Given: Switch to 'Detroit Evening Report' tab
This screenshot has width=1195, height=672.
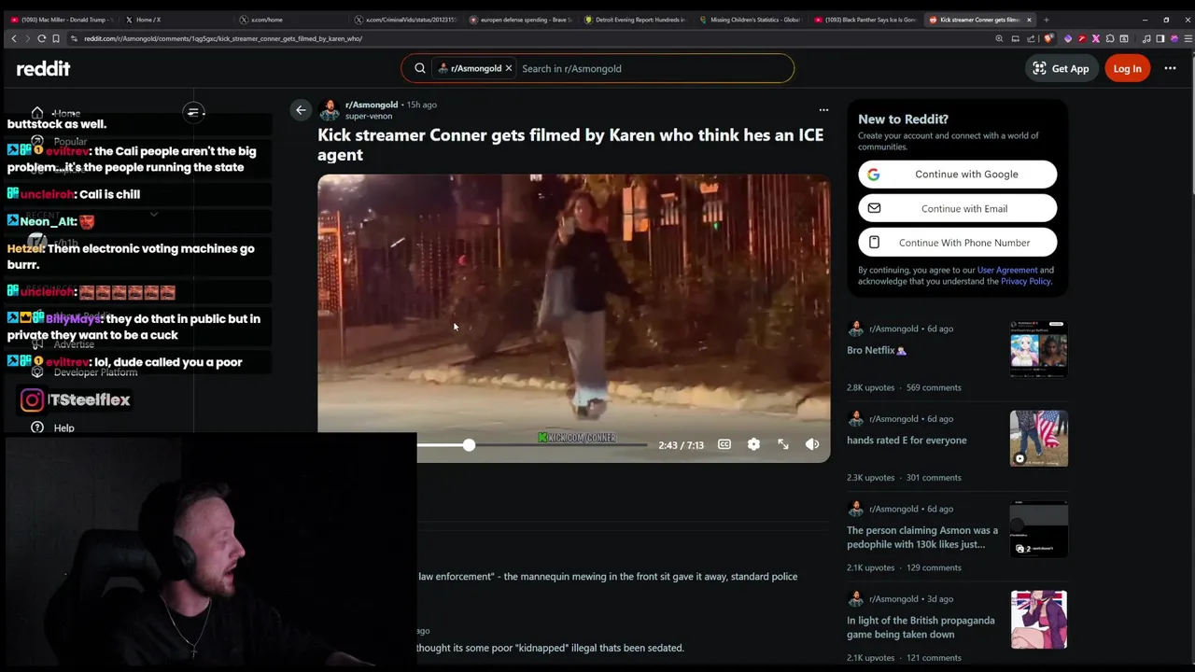Looking at the screenshot, I should (636, 20).
